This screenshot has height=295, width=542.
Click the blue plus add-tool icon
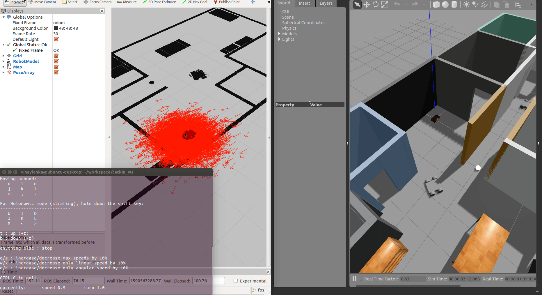253,2
